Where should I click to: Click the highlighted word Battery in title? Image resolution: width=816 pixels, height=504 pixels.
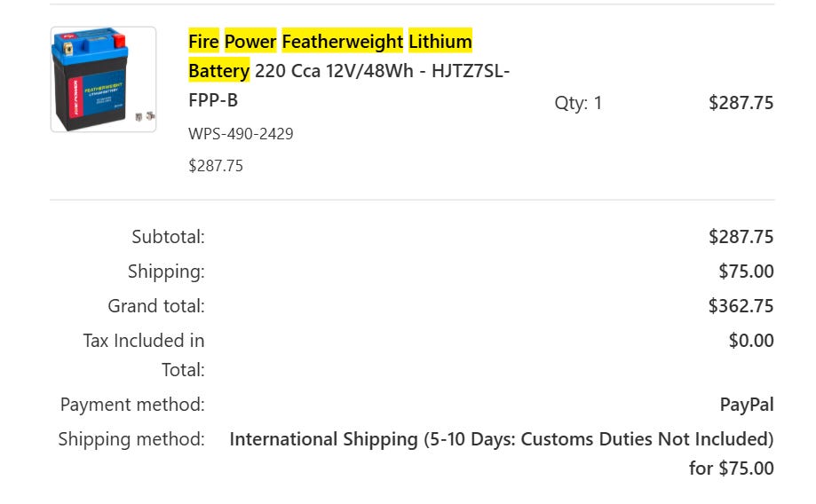(x=218, y=70)
